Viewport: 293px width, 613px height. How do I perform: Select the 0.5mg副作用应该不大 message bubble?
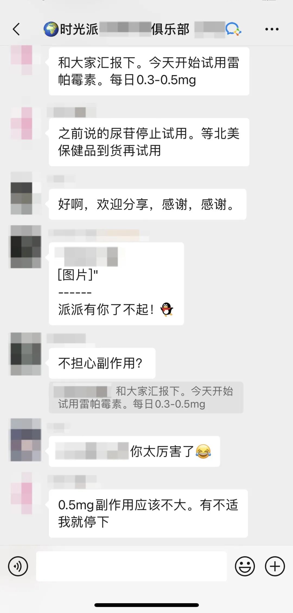[148, 513]
